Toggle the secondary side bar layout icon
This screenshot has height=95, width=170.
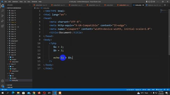click(x=152, y=2)
